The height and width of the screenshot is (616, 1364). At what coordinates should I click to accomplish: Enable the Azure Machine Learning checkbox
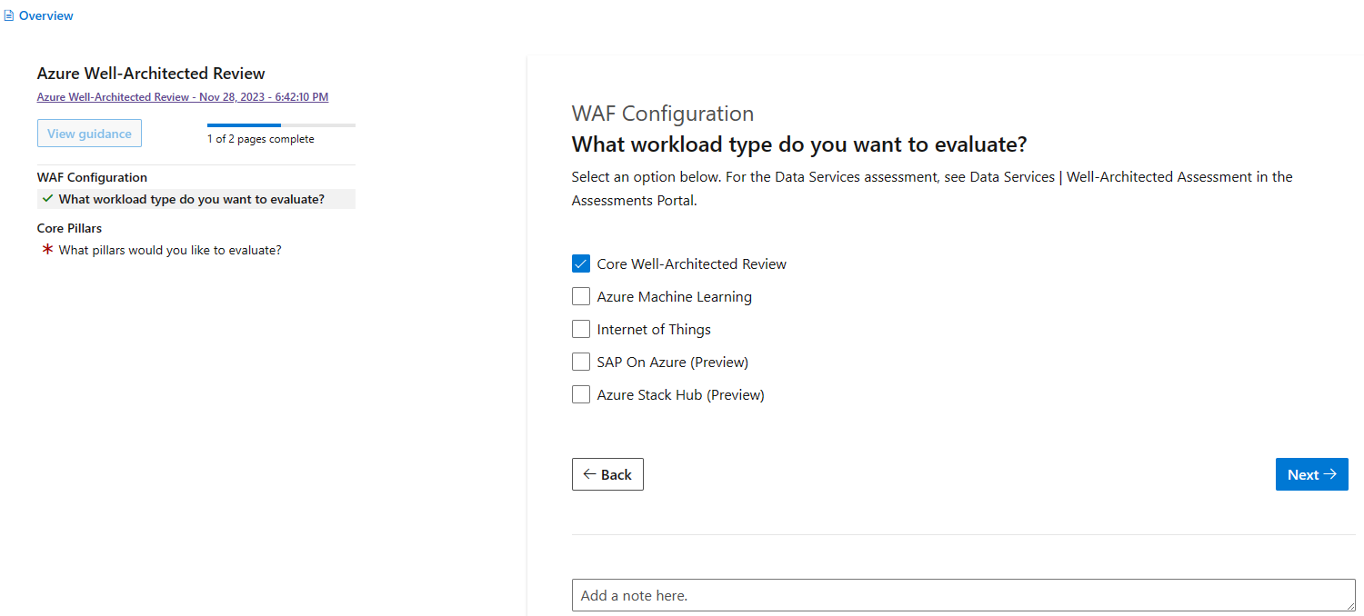point(581,296)
